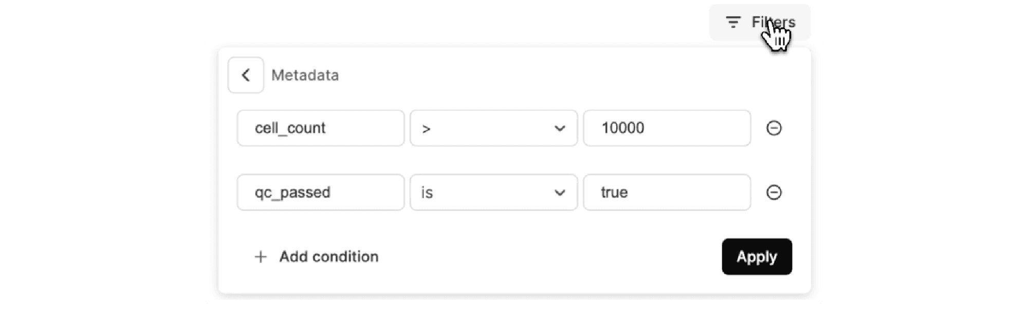Open the 'is' operator dropdown
The width and height of the screenshot is (1028, 312).
493,192
